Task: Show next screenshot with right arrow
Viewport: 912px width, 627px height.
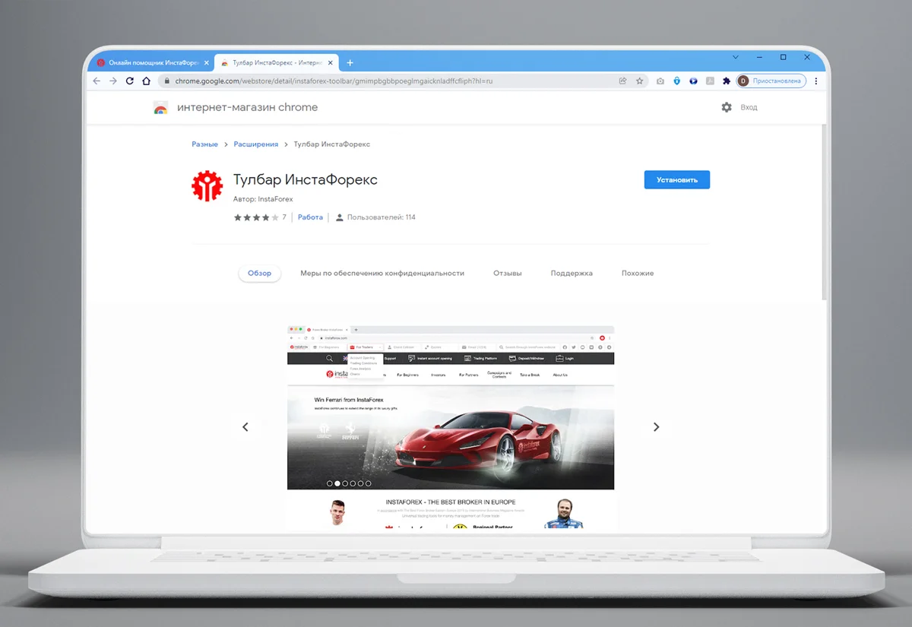Action: point(657,427)
